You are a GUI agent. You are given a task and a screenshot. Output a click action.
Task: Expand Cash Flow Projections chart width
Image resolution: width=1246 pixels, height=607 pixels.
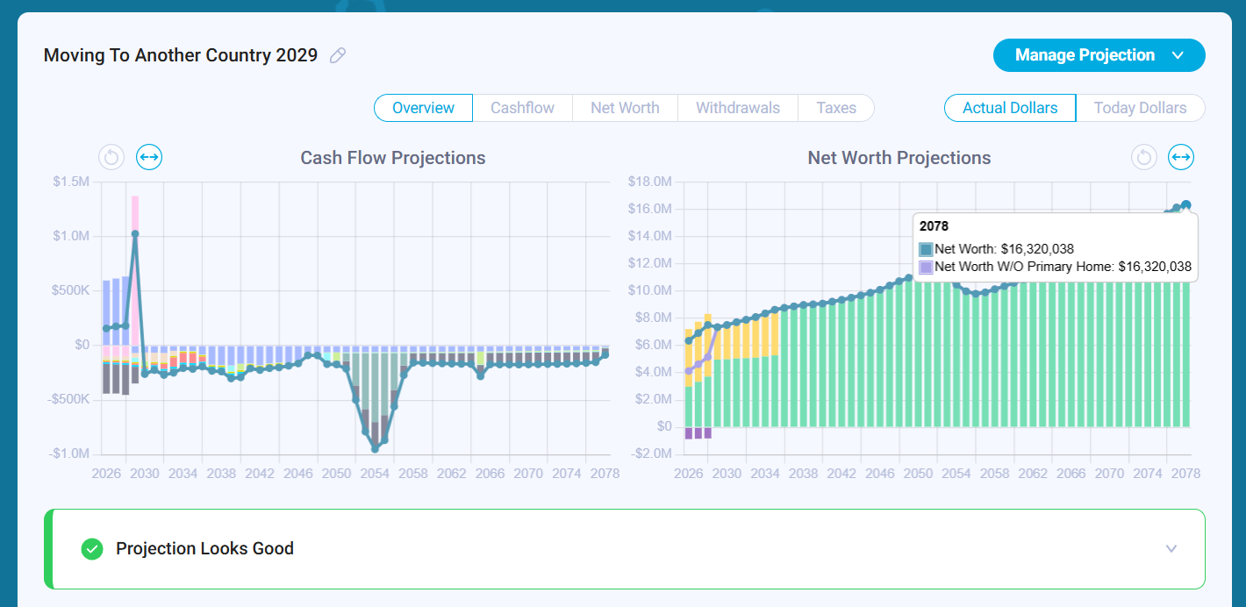(149, 158)
